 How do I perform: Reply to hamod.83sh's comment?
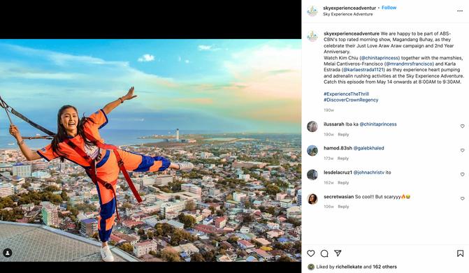coord(343,158)
